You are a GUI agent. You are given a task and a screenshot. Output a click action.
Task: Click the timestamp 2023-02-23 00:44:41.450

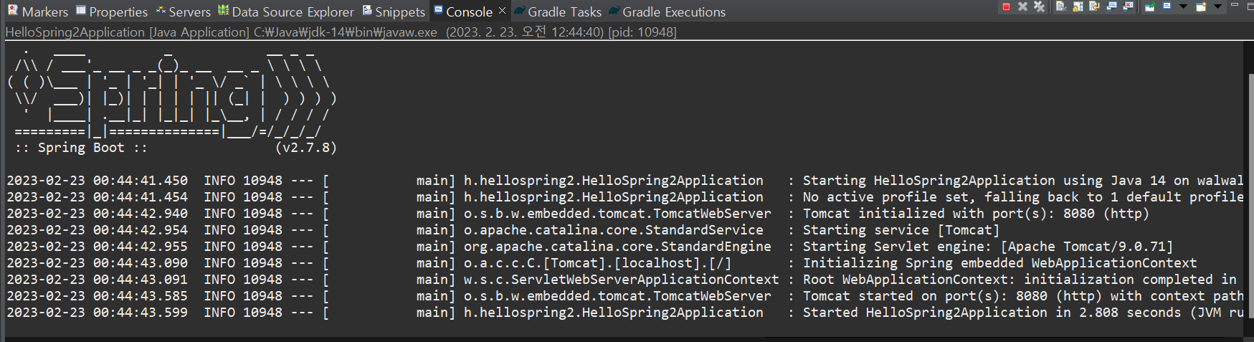tap(98, 181)
